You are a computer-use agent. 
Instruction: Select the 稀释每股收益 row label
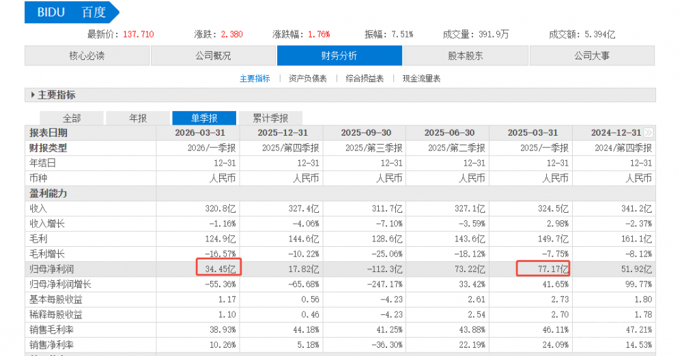(56, 314)
